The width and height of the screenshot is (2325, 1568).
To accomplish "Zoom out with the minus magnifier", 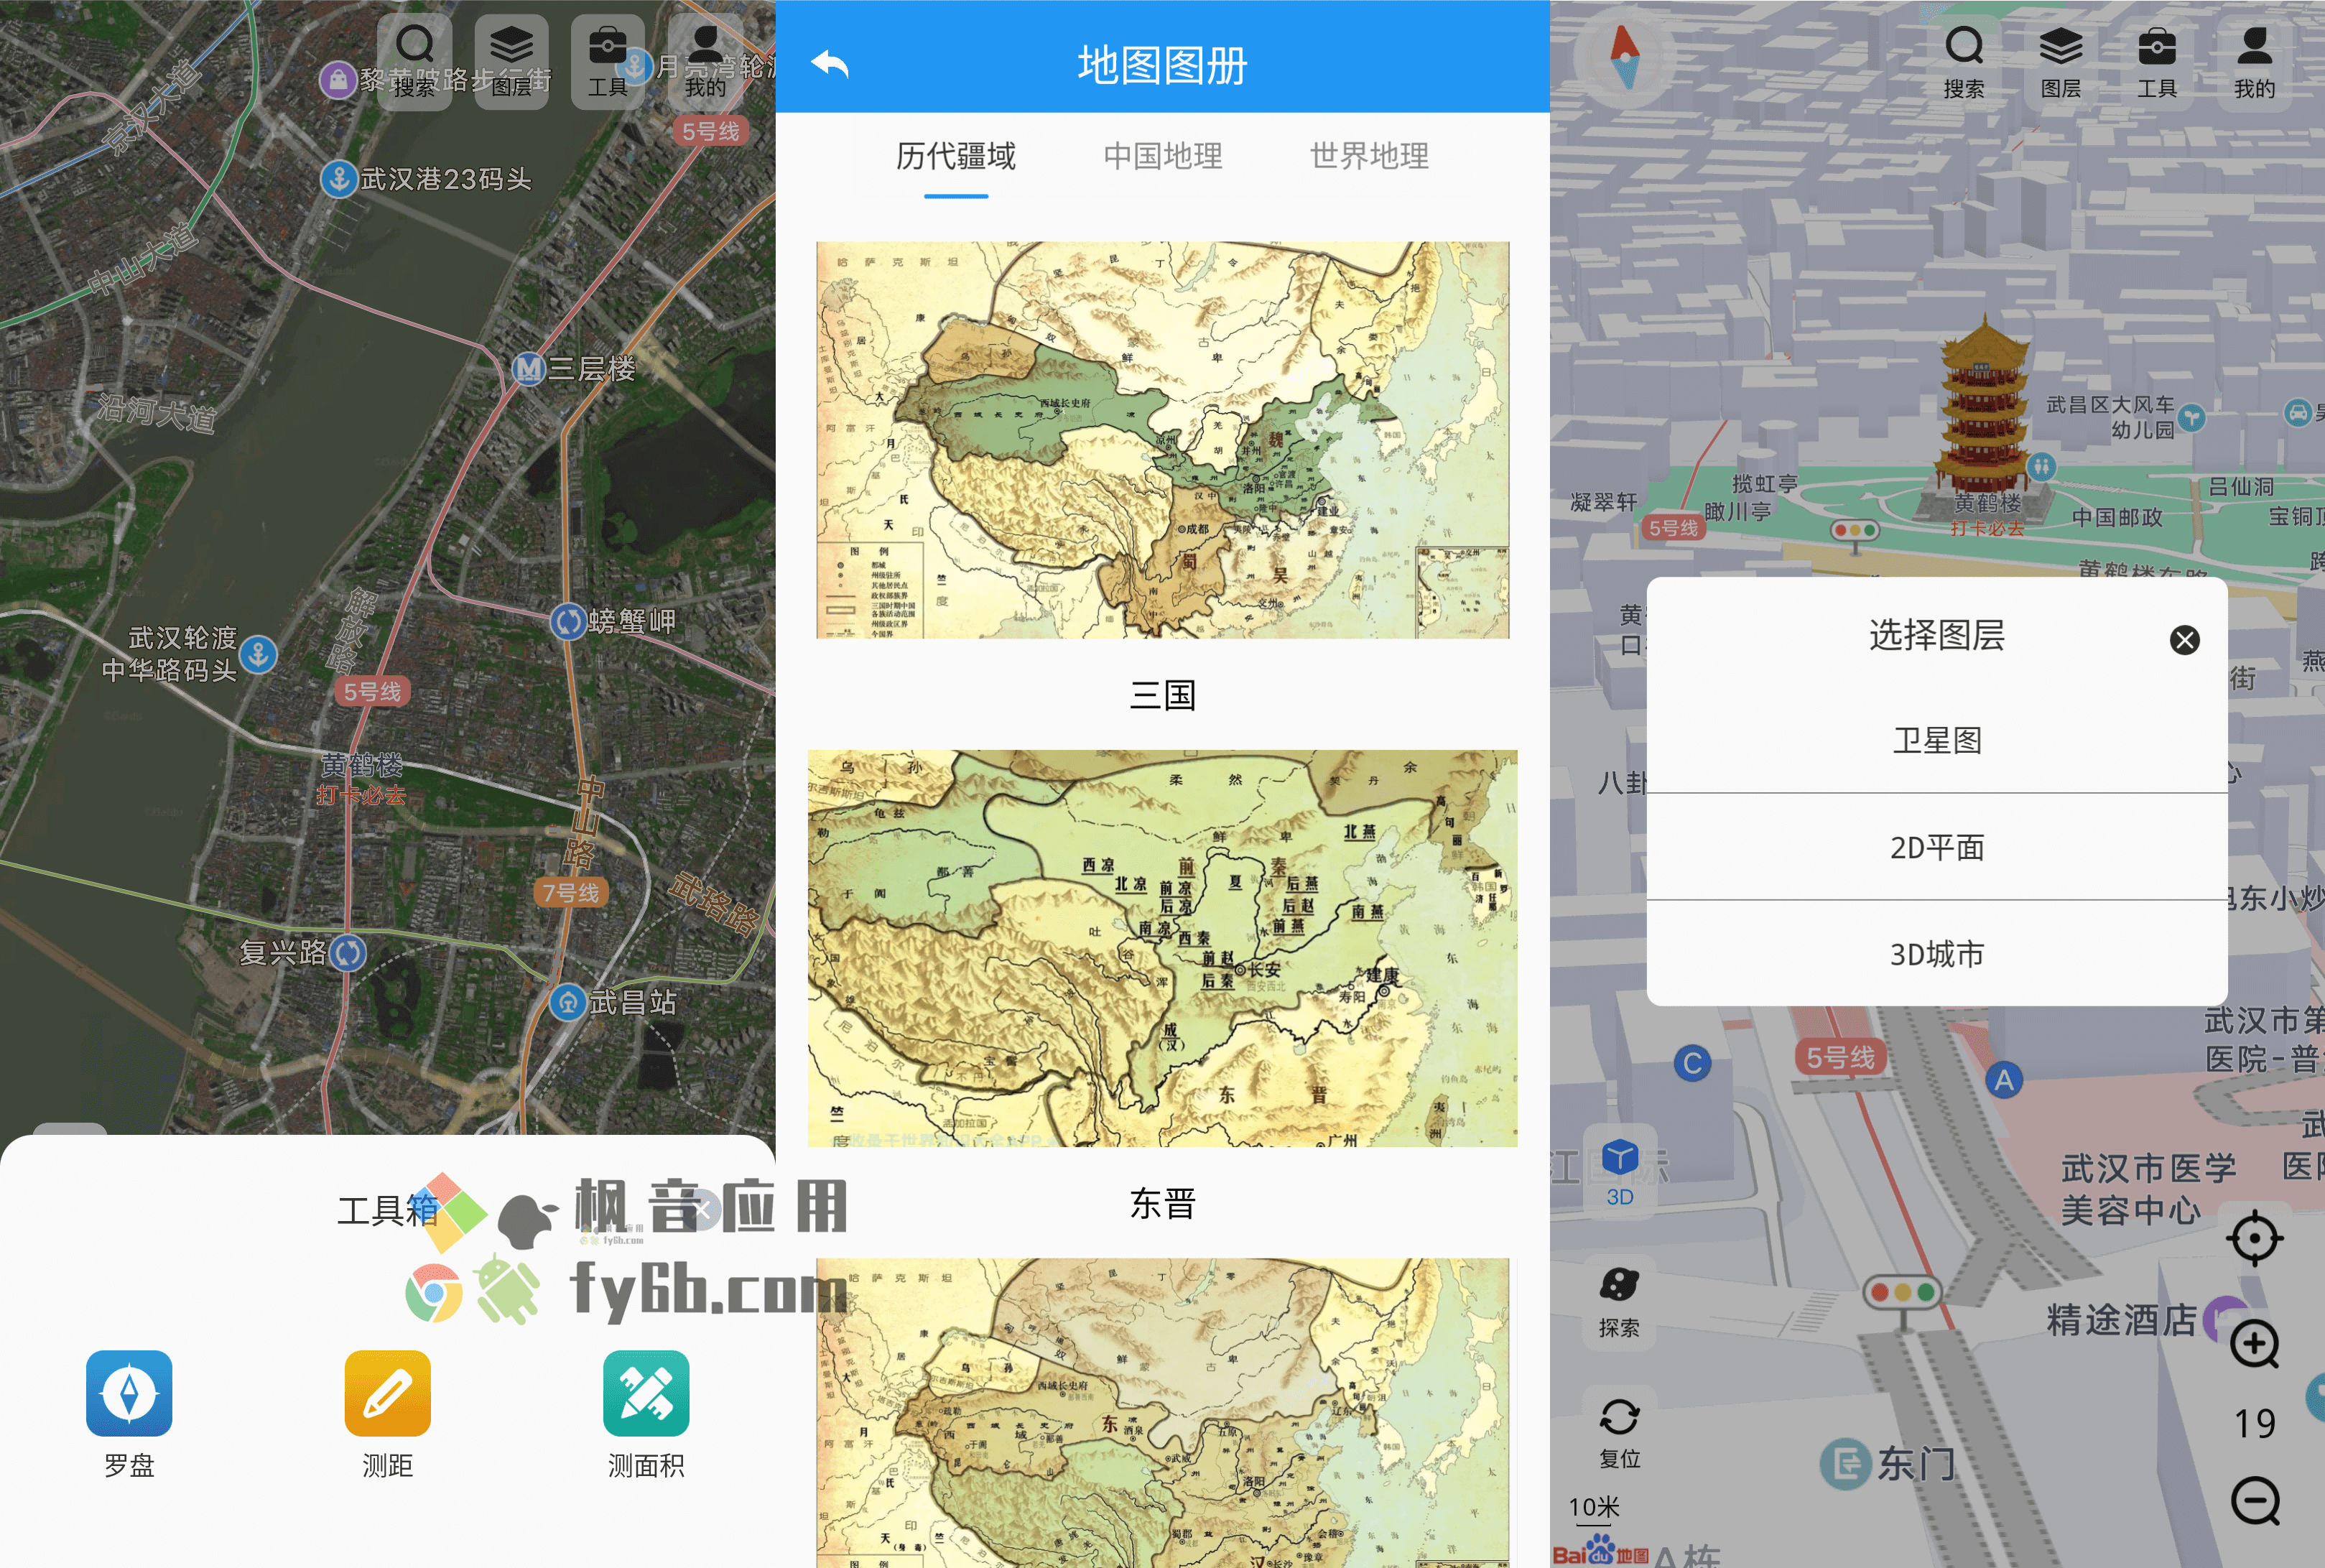I will point(2255,1501).
